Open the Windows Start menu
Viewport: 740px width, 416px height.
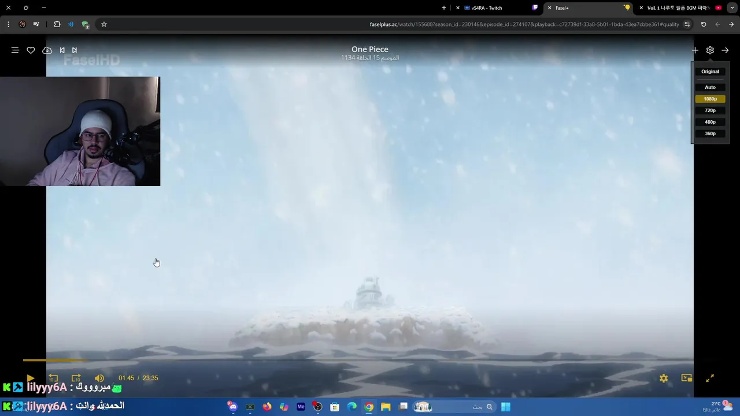coord(506,407)
